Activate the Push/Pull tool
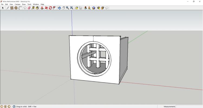 point(42,8)
